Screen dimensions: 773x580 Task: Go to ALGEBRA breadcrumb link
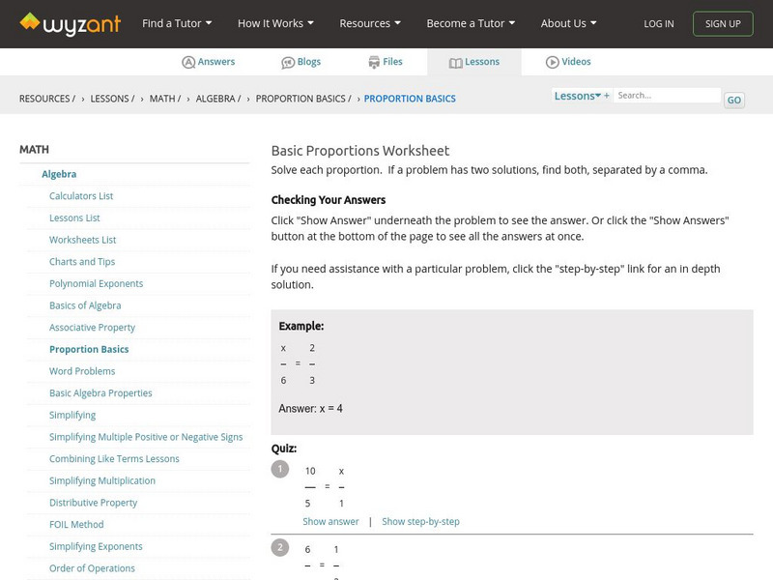pyautogui.click(x=217, y=99)
